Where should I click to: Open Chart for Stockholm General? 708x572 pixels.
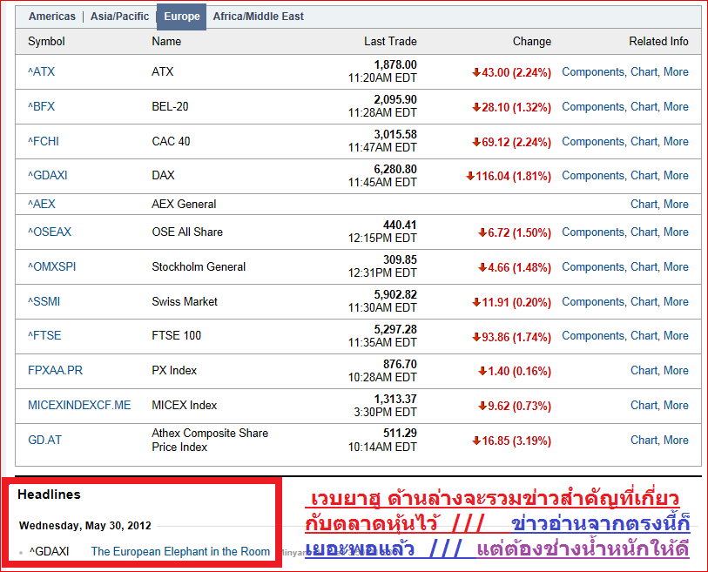pos(644,266)
